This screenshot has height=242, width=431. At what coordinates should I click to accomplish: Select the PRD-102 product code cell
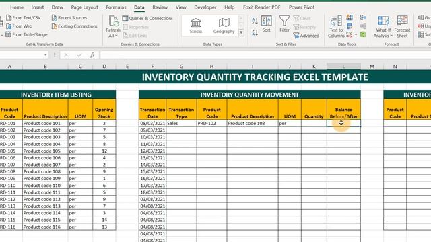pyautogui.click(x=212, y=123)
